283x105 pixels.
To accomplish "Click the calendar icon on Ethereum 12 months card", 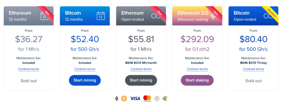I will (44, 16).
